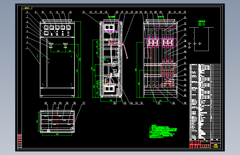Select callout number 19 label

[106, 12]
